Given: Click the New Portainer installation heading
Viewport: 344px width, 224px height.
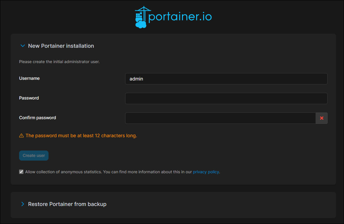Looking at the screenshot, I should [61, 46].
